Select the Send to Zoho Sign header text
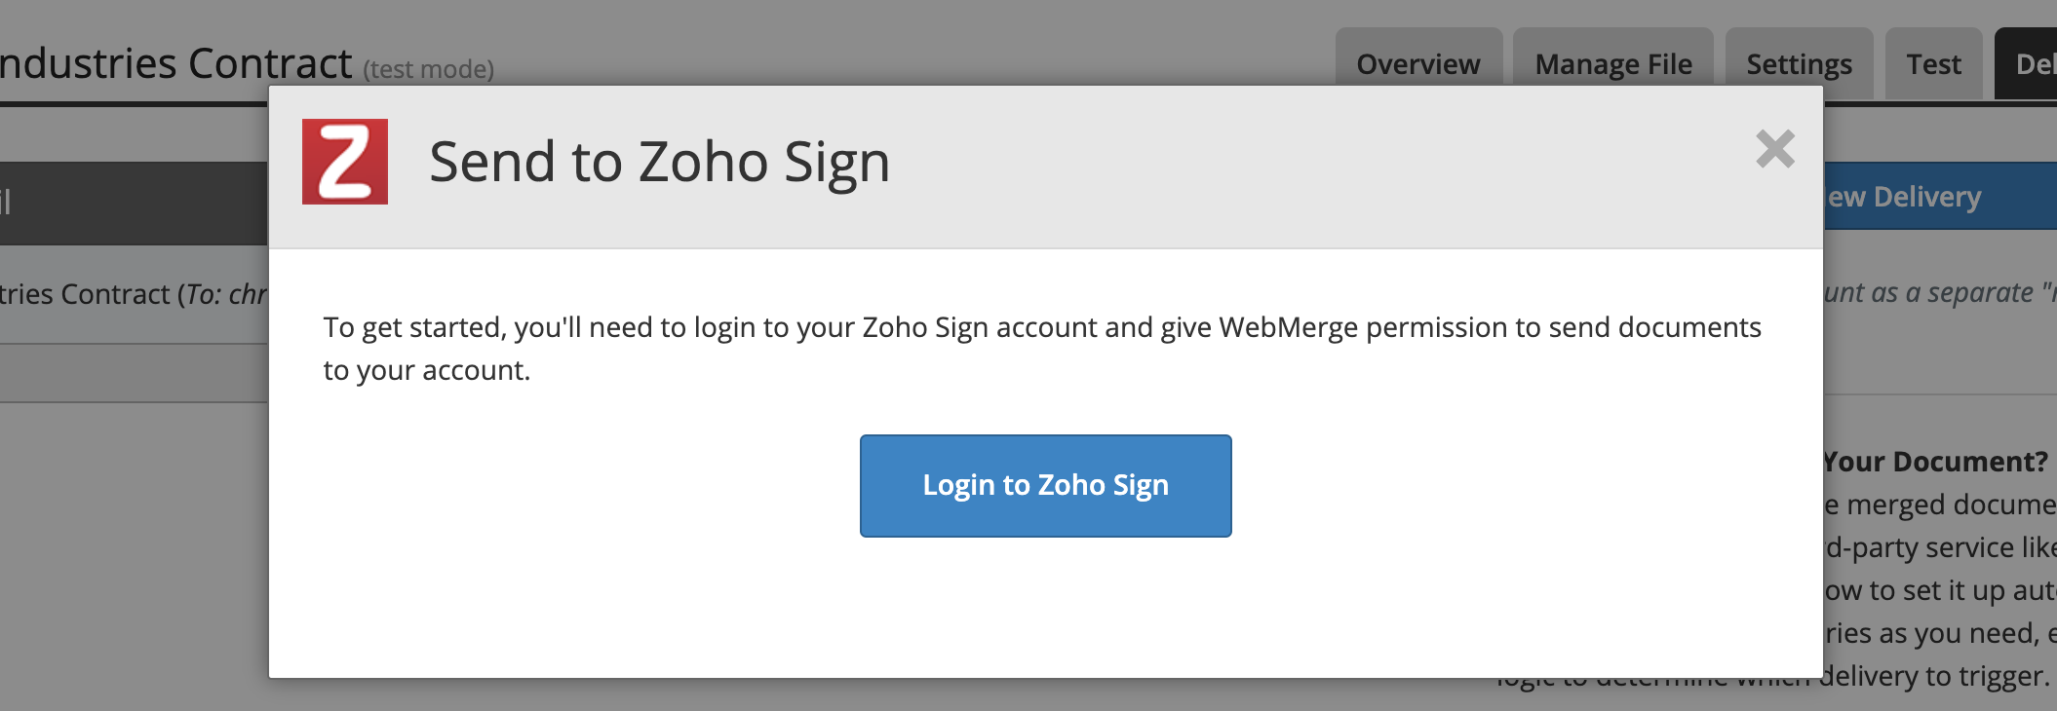 tap(658, 164)
